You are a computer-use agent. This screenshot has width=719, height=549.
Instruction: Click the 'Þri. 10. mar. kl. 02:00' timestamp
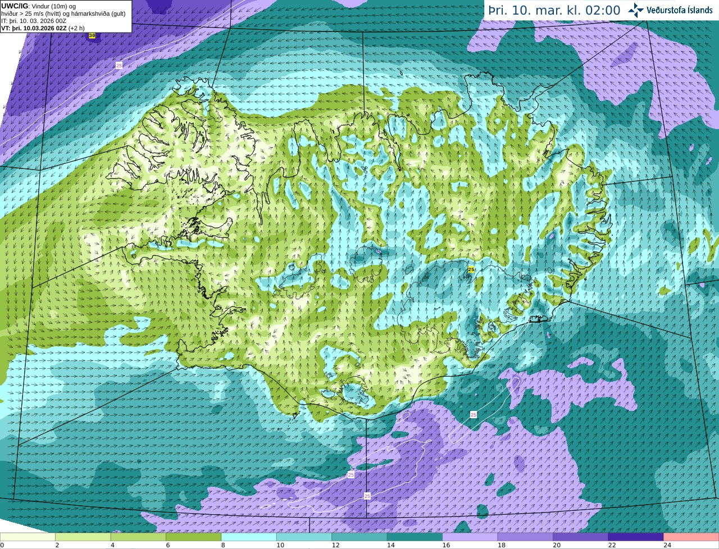point(554,10)
